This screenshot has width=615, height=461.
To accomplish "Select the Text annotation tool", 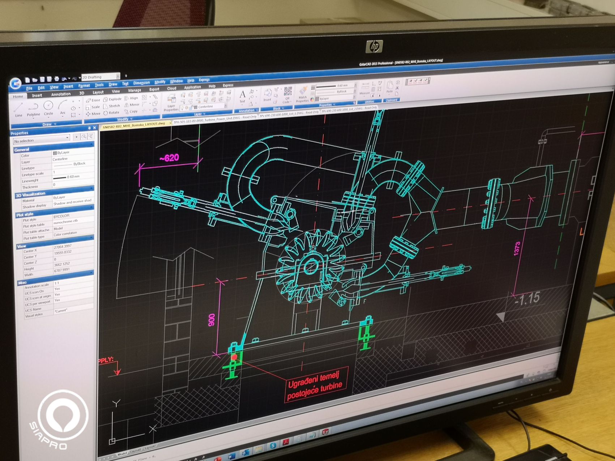I will tap(242, 96).
